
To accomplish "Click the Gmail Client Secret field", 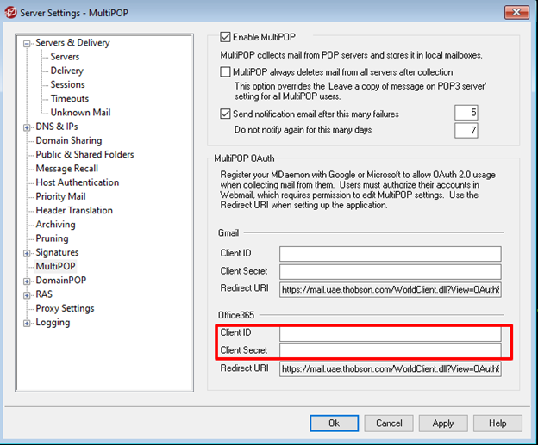I will tap(390, 272).
